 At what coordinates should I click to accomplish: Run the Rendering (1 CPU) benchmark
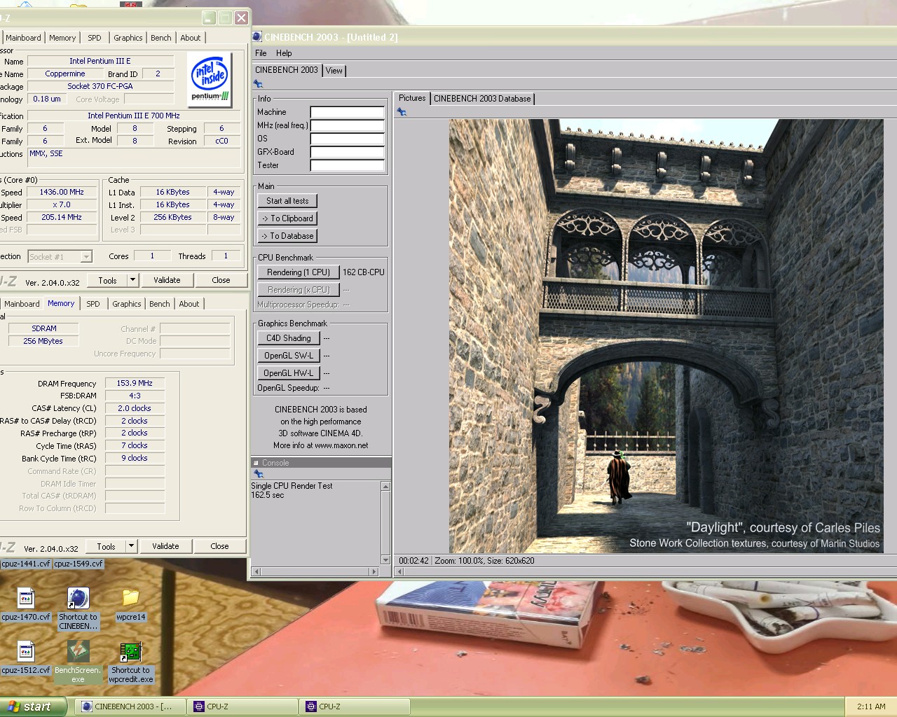coord(299,272)
